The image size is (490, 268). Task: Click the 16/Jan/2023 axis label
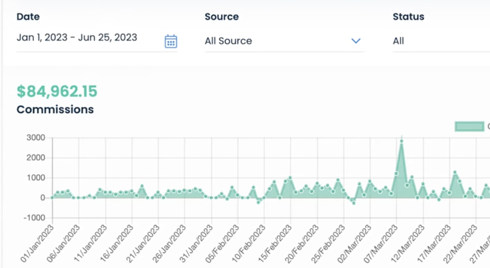tap(117, 244)
